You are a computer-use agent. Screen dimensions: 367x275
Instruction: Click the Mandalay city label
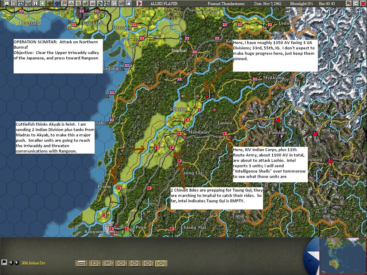pos(199,132)
